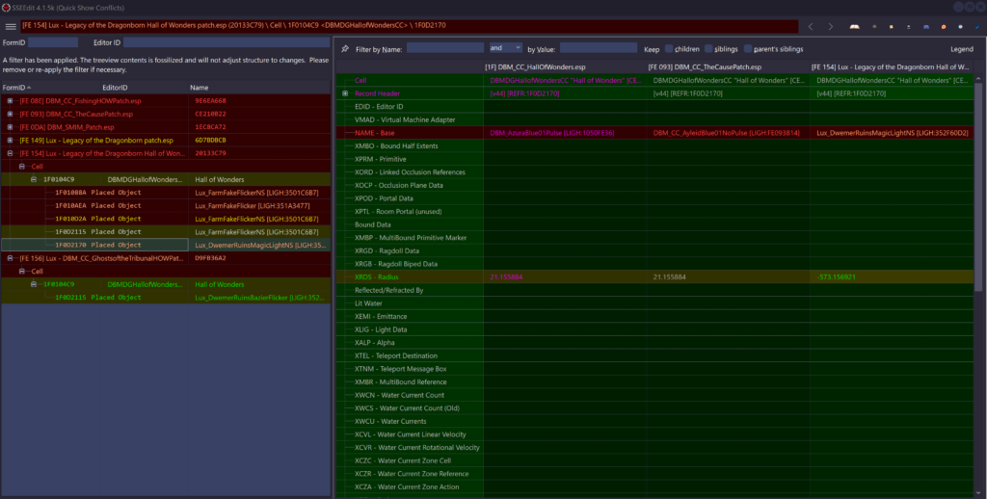Navigate back with the left arrow

tap(810, 26)
